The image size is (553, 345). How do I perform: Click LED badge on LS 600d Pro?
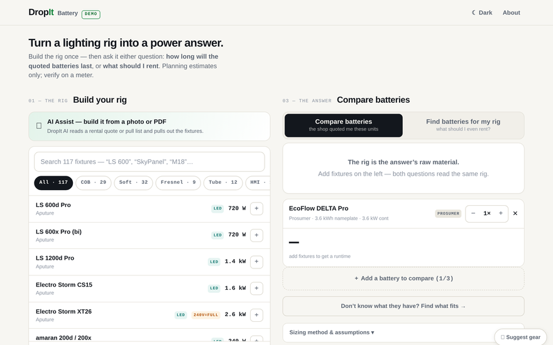pyautogui.click(x=217, y=208)
